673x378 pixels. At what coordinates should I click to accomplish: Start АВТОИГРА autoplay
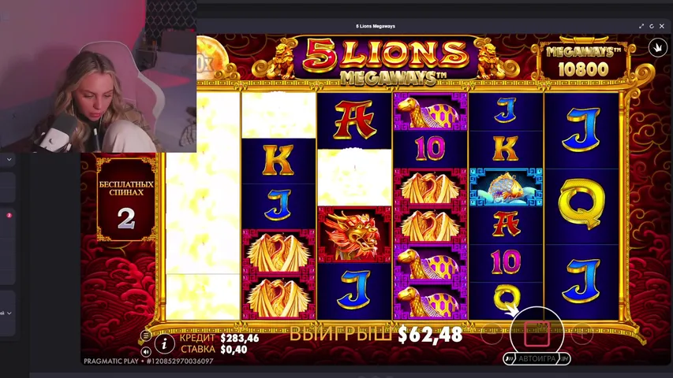coord(537,359)
